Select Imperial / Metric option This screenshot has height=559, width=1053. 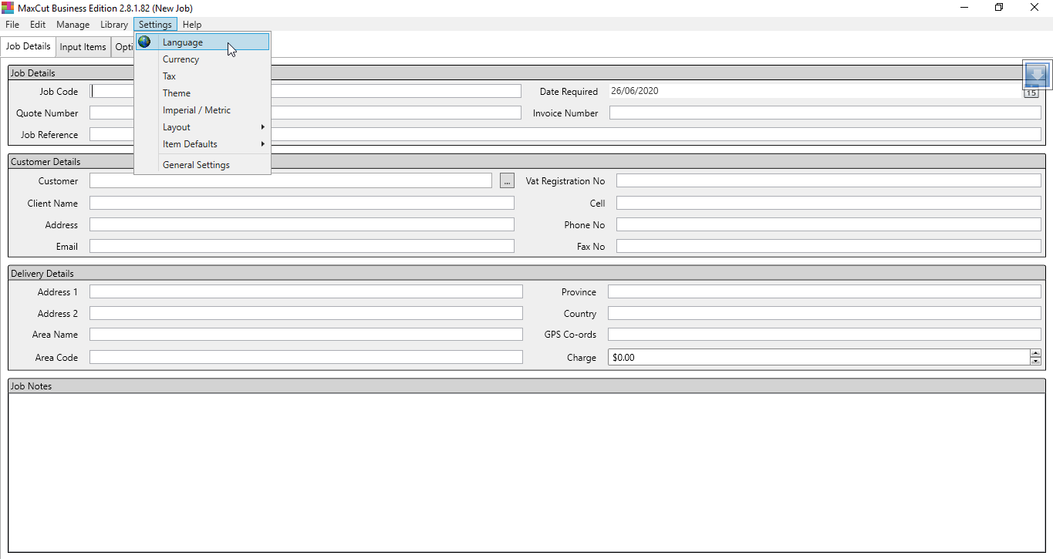202,110
